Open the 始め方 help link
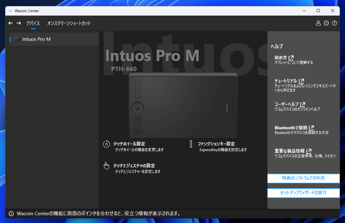 coord(281,57)
